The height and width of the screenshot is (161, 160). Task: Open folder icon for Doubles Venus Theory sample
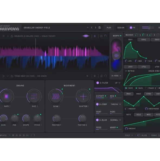point(12,36)
